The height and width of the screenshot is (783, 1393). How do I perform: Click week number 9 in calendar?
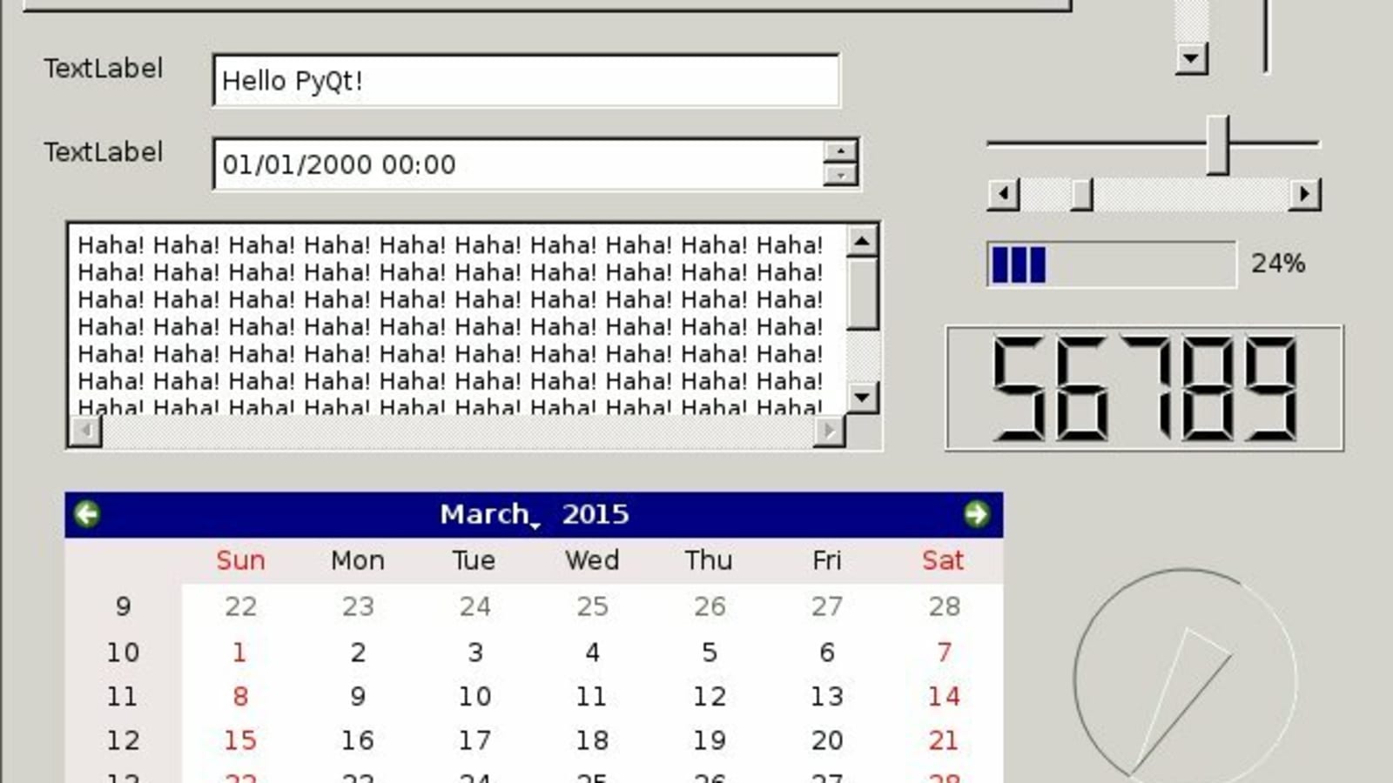[123, 606]
